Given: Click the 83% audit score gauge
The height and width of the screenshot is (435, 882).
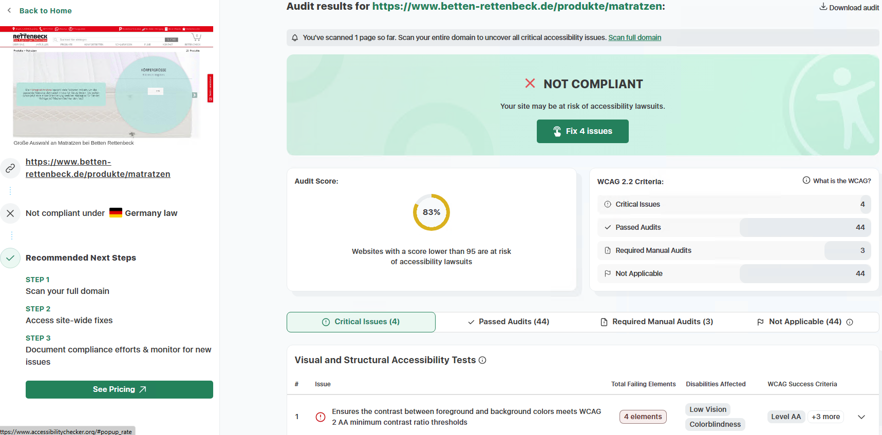Looking at the screenshot, I should pyautogui.click(x=431, y=212).
